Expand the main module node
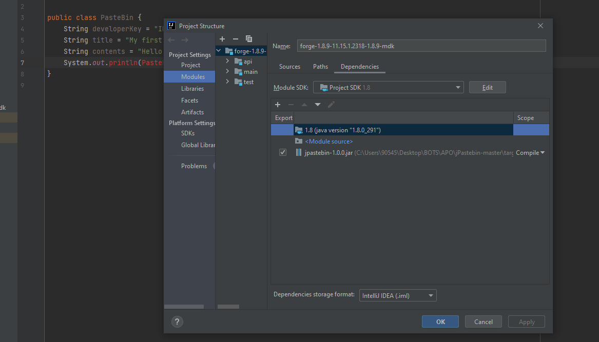Image resolution: width=599 pixels, height=342 pixels. pyautogui.click(x=227, y=71)
